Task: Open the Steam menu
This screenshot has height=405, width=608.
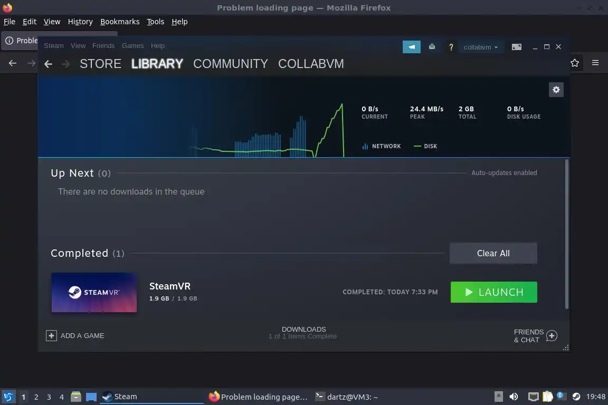Action: 53,46
